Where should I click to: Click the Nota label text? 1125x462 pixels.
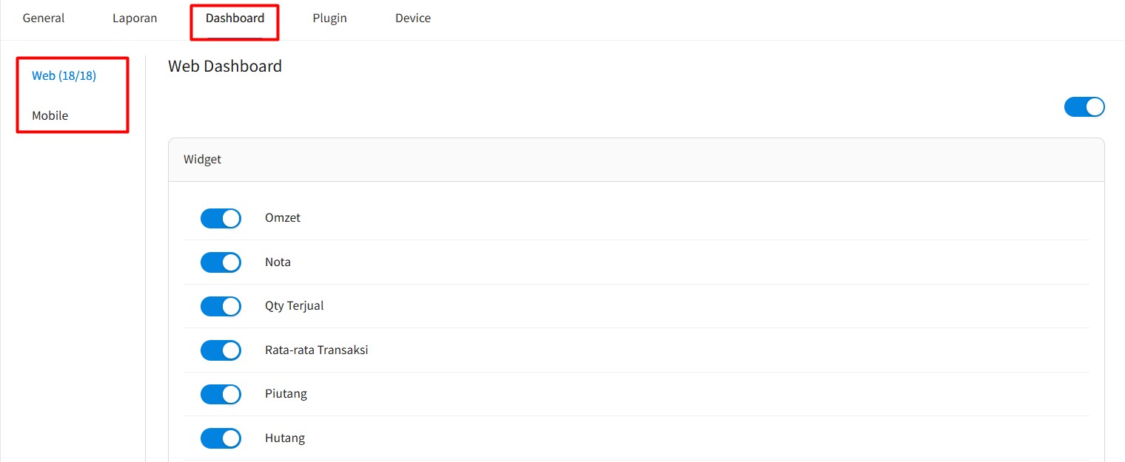point(278,262)
